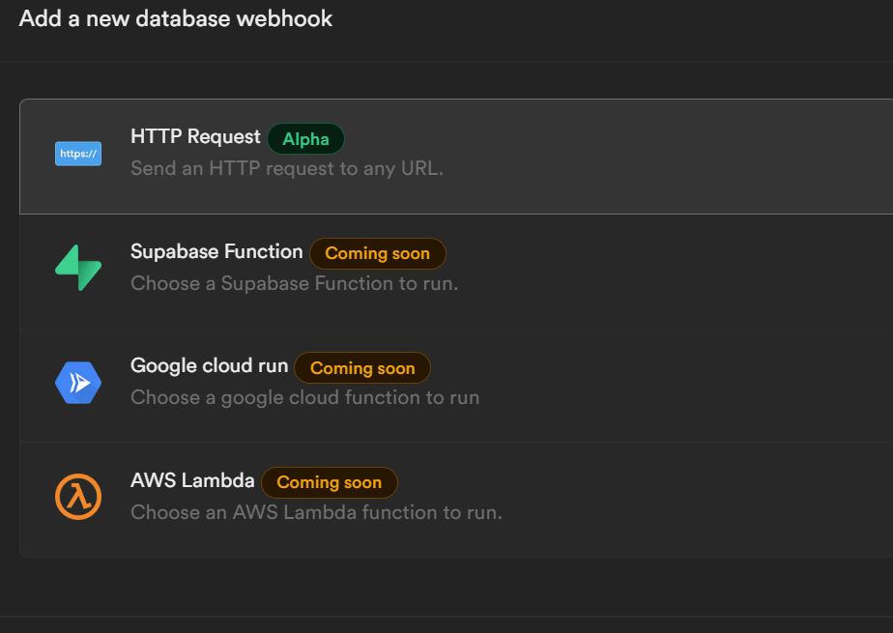The image size is (893, 633).
Task: Click the AWS Lambda title text
Action: [x=192, y=481]
